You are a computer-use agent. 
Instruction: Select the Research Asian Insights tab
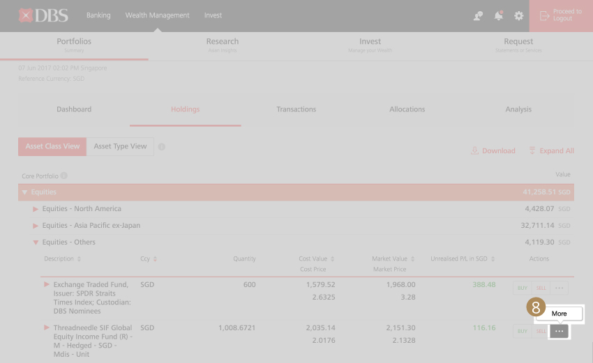[223, 45]
